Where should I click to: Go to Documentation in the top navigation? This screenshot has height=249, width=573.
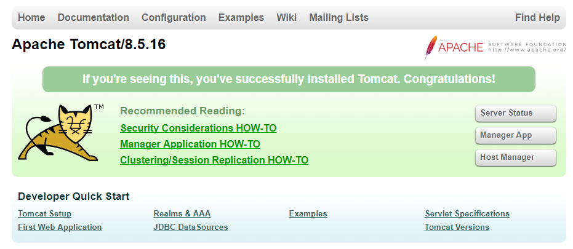(x=94, y=18)
